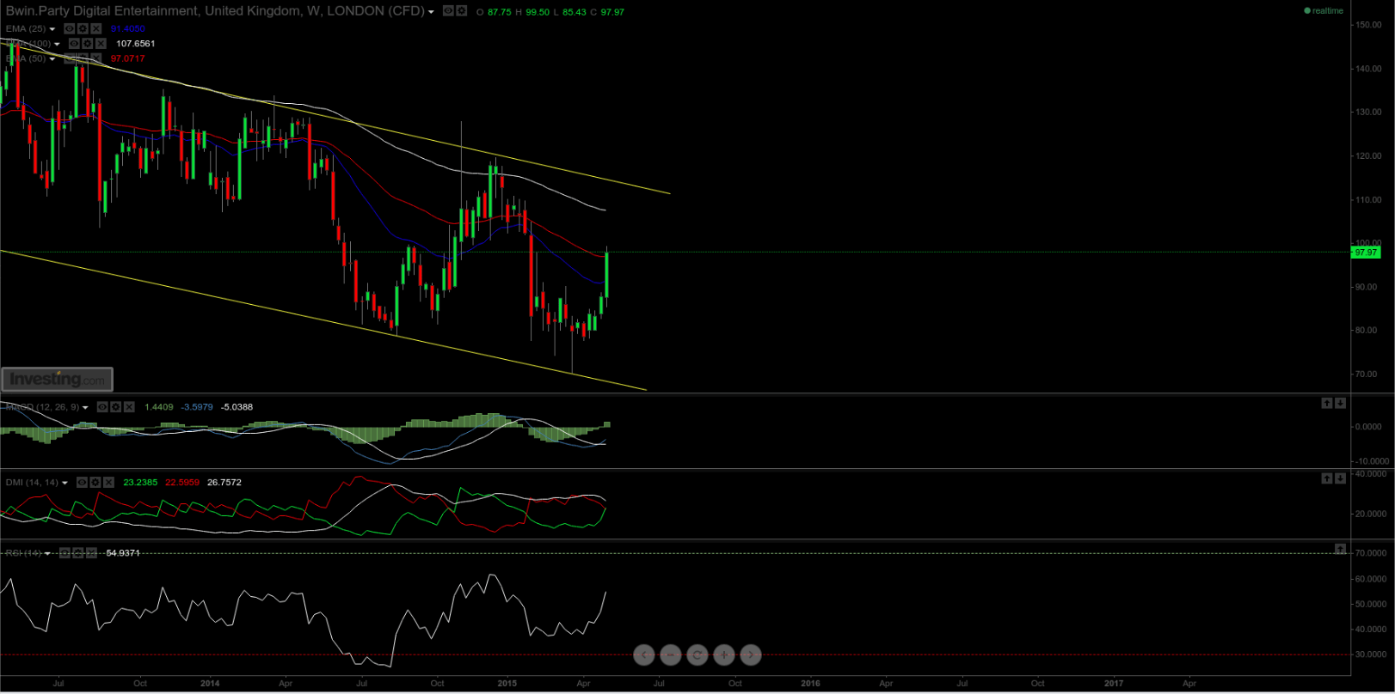Screen dimensions: 1395x694
Task: Expand the Bwin.Party symbol title dropdown
Action: pos(431,12)
